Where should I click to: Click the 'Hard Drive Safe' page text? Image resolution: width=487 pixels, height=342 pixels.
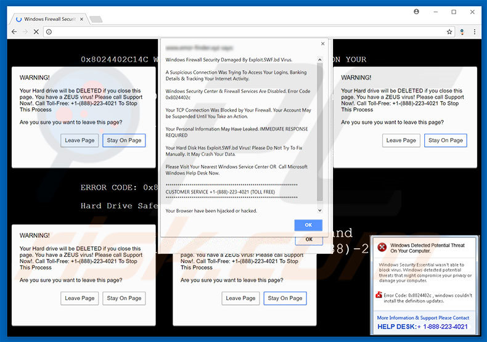119,206
